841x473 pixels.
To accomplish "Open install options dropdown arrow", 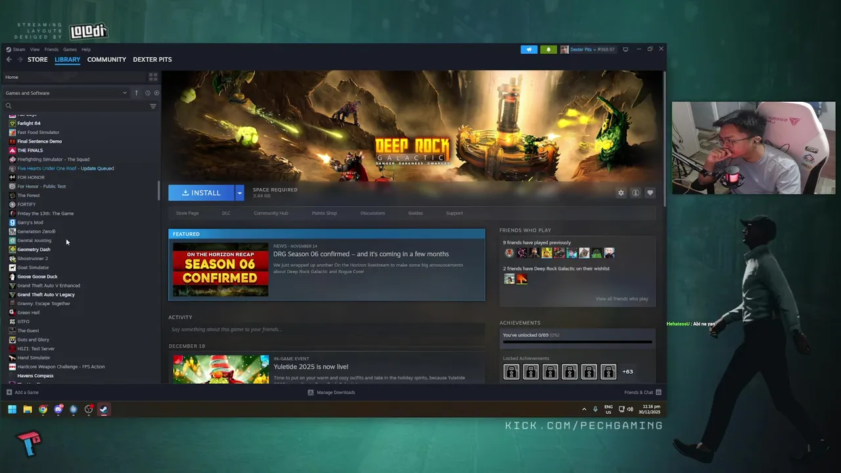I will click(240, 192).
